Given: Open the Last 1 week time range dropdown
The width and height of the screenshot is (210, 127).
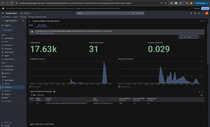Looking at the screenshot, I should [x=189, y=37].
